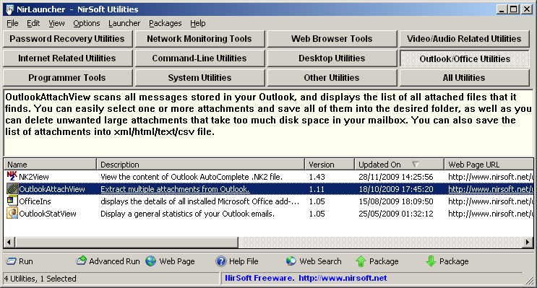The image size is (537, 288).
Task: Switch to Network Monitoring Tools group
Action: click(x=199, y=39)
